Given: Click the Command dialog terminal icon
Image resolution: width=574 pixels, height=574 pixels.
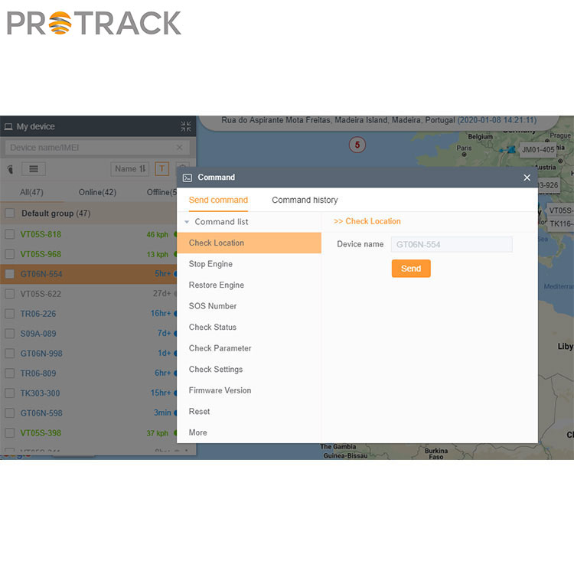Looking at the screenshot, I should click(188, 178).
